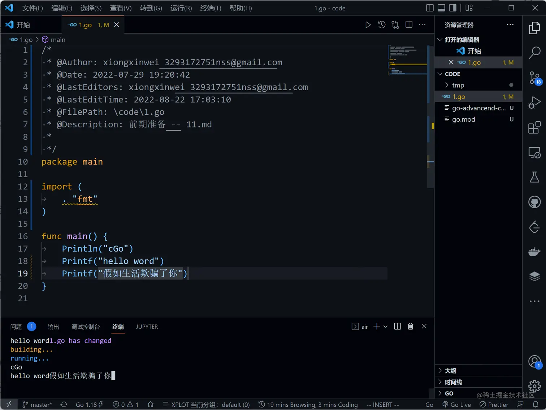Open notifications bell in status bar
This screenshot has height=410, width=546.
tap(536, 405)
